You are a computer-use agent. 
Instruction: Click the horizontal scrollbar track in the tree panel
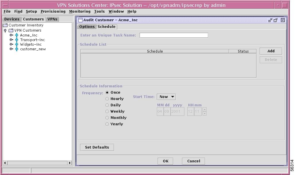coord(37,163)
